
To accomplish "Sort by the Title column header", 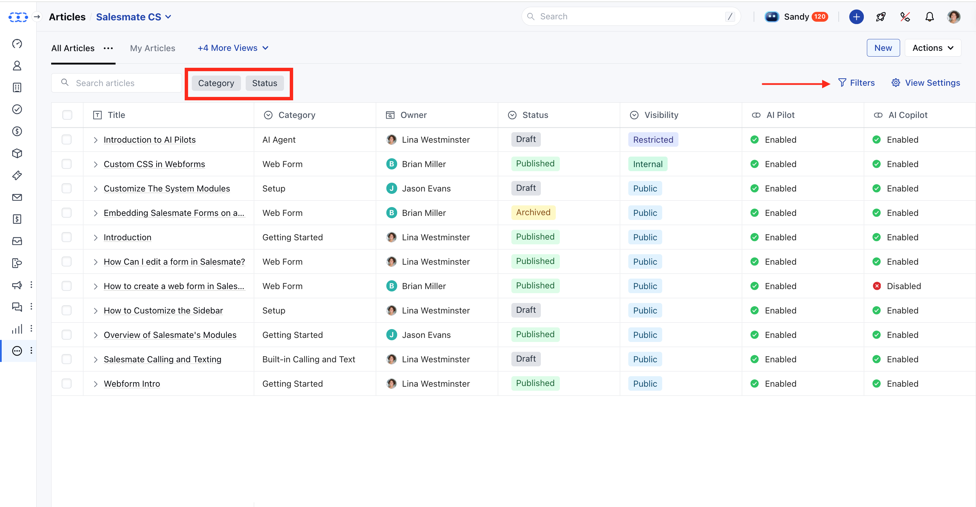I will click(116, 115).
